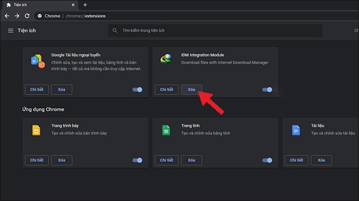Click the chrome://extensions address bar
This screenshot has height=201, width=359.
(x=143, y=16)
